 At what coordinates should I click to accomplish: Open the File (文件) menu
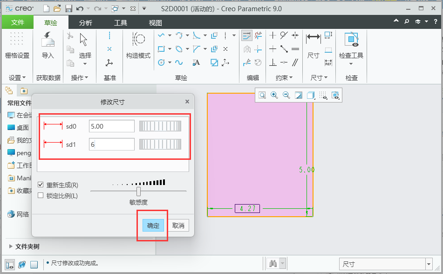click(18, 23)
